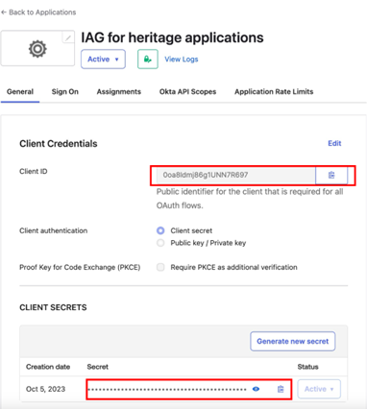Screen dimensions: 367x409
Task: Switch to the Sign On tab
Action: click(65, 92)
